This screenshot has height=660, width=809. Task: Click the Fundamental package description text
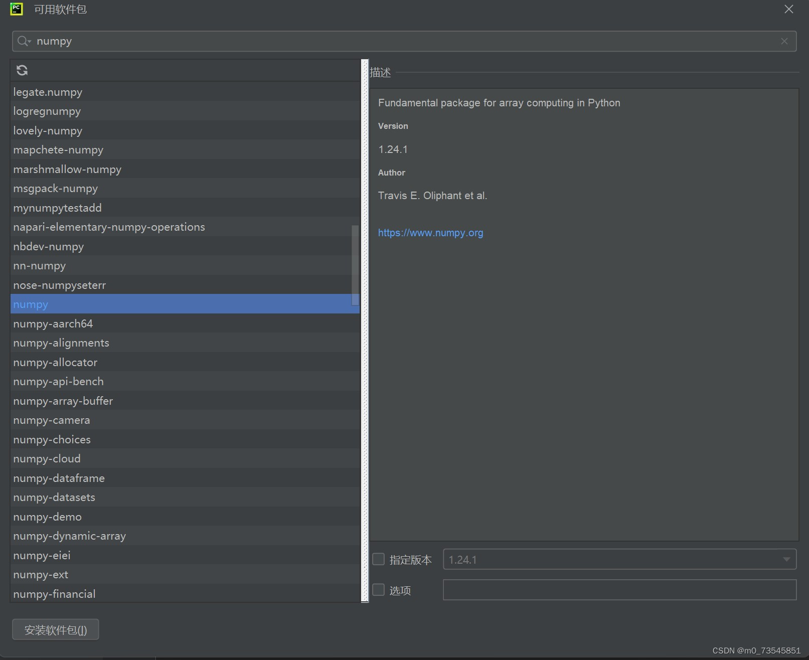pos(499,103)
